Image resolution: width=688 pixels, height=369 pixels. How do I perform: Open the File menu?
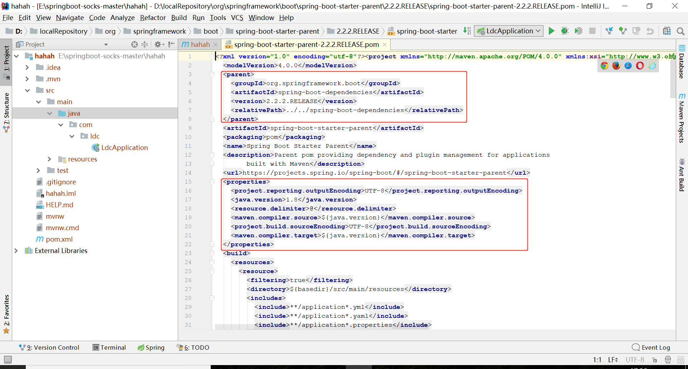[8, 18]
